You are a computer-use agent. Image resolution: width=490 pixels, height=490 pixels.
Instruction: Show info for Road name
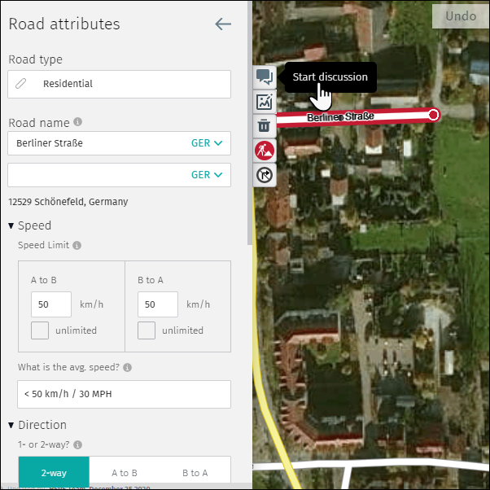78,121
